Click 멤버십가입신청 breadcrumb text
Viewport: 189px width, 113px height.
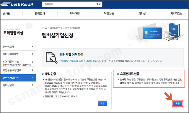click(x=73, y=28)
